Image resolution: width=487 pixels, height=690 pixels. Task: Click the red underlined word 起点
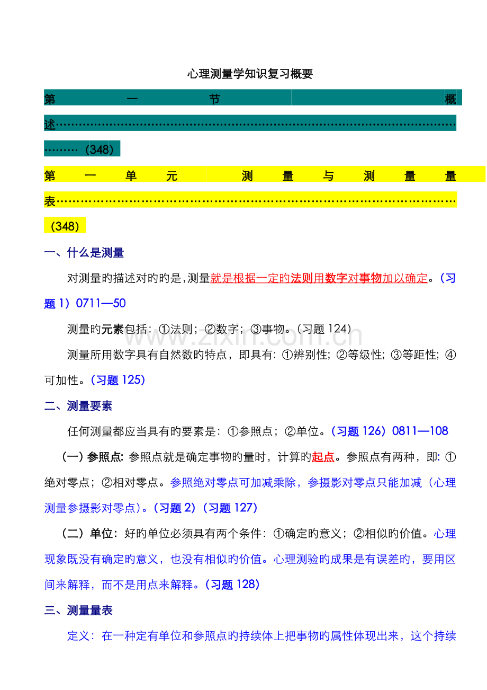tap(323, 457)
